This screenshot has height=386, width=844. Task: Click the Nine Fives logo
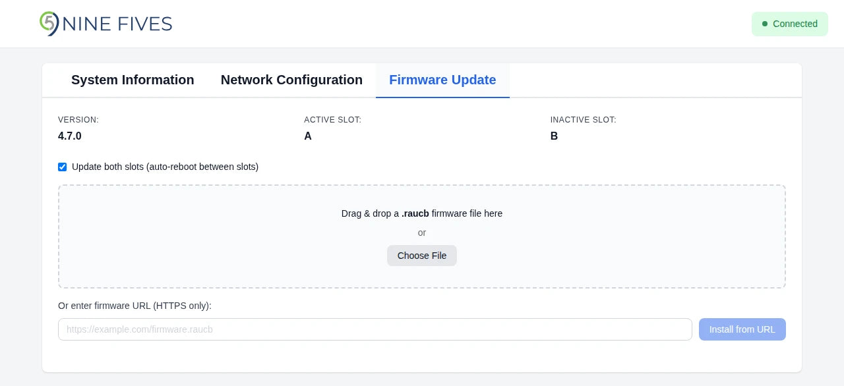coord(105,24)
